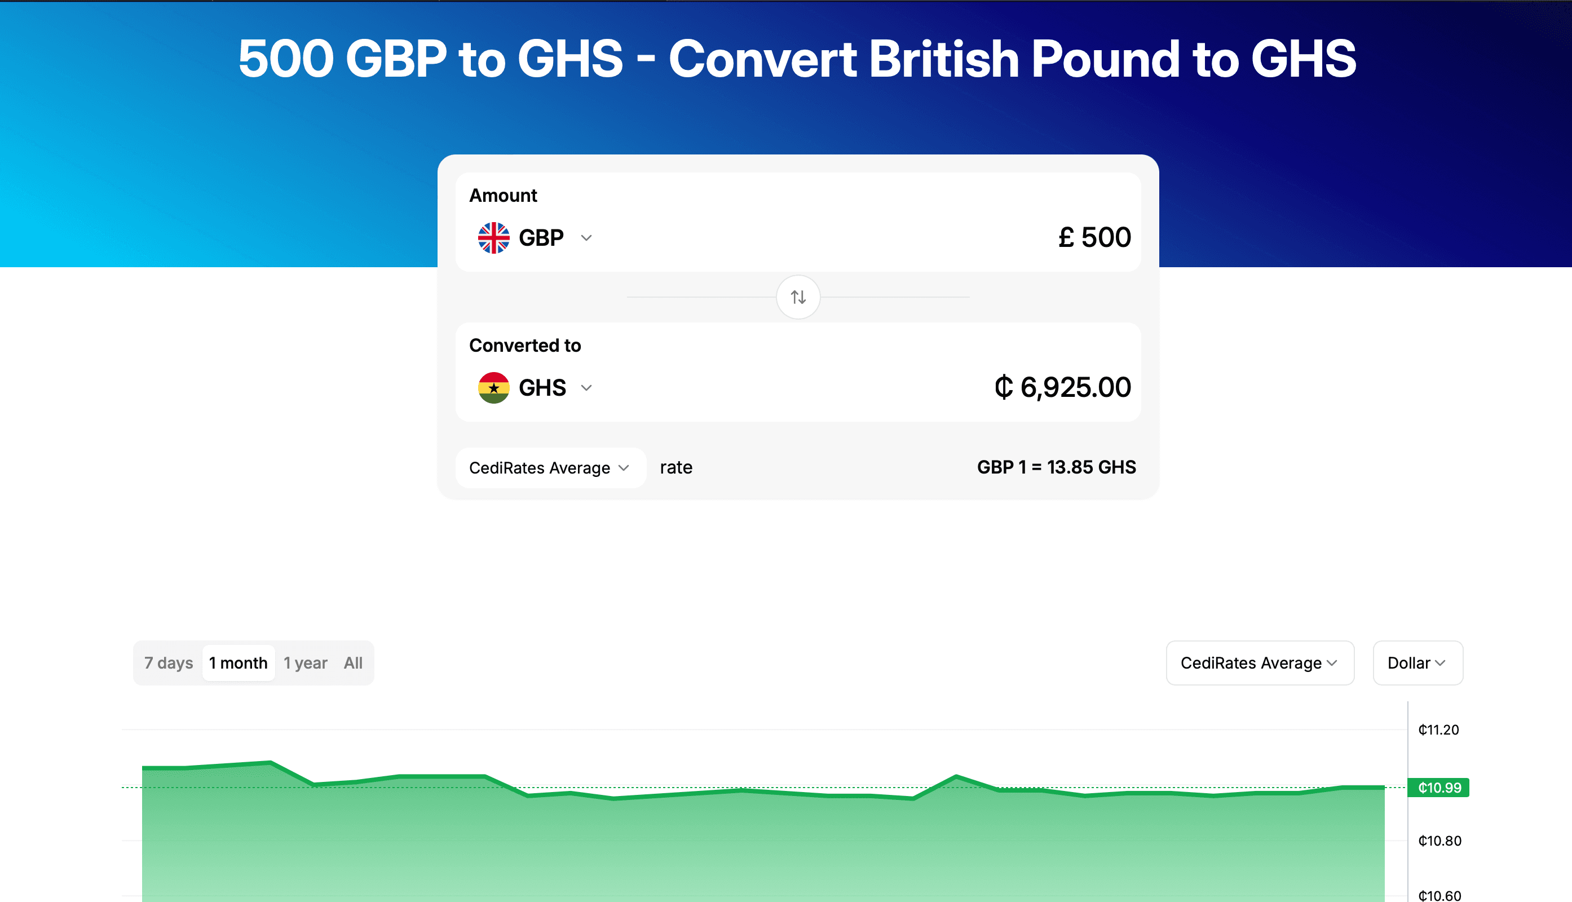
Task: Open the CediRates Average rate source dropdown
Action: (550, 468)
